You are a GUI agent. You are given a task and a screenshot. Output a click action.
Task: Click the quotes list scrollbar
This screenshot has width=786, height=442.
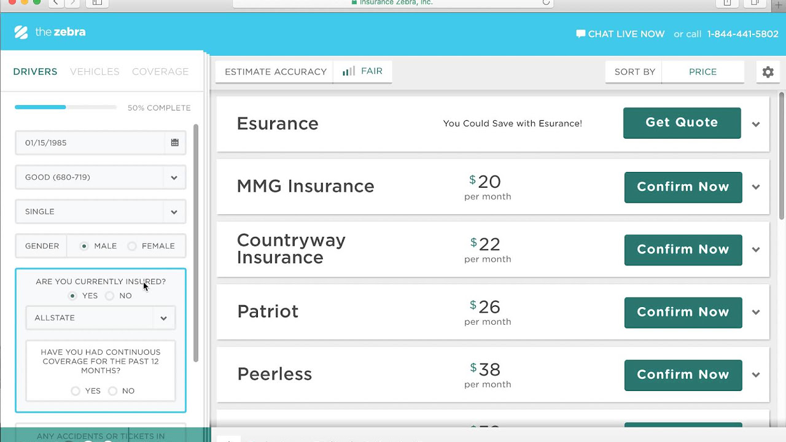click(x=781, y=155)
